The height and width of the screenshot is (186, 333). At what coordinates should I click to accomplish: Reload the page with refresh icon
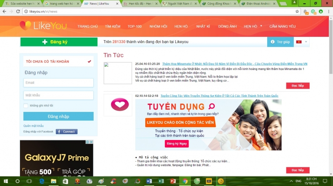pos(18,12)
